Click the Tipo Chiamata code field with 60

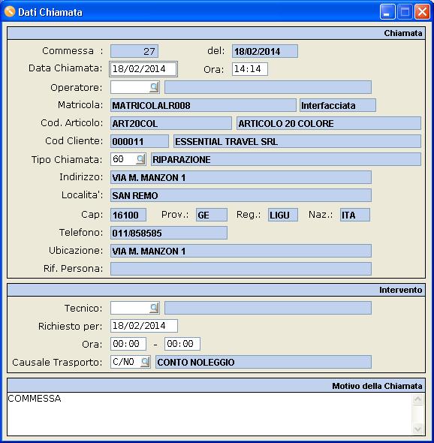123,159
